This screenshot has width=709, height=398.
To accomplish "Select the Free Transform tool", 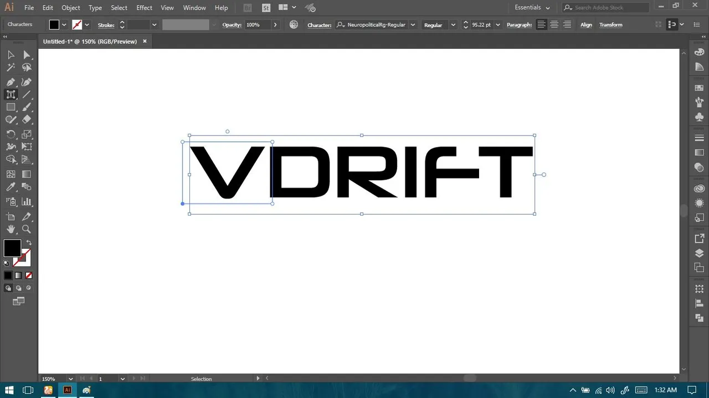I will 27,147.
